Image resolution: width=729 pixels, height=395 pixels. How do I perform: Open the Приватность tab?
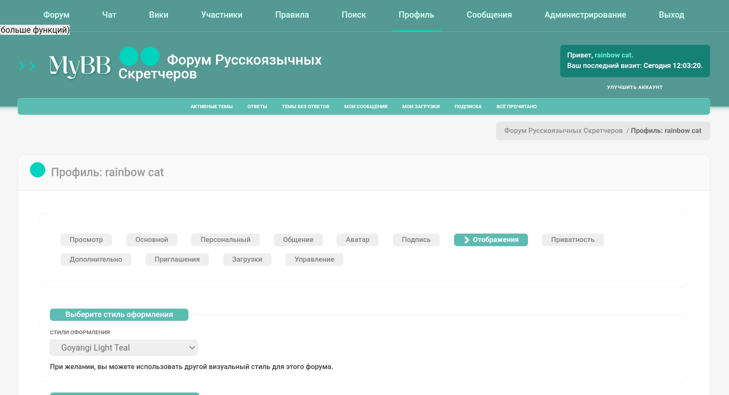click(x=572, y=240)
